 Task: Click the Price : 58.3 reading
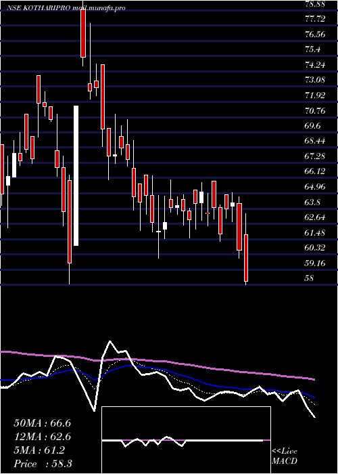tap(43, 464)
